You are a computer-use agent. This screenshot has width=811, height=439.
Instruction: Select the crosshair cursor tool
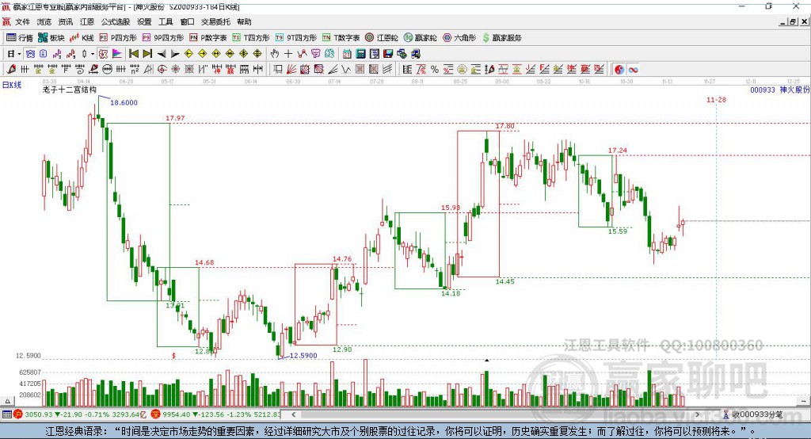tap(288, 54)
